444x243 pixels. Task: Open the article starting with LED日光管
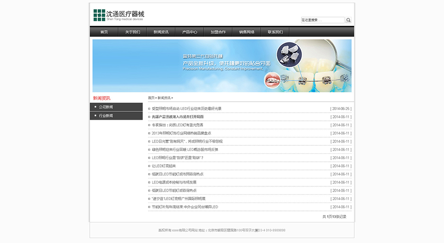pyautogui.click(x=187, y=142)
